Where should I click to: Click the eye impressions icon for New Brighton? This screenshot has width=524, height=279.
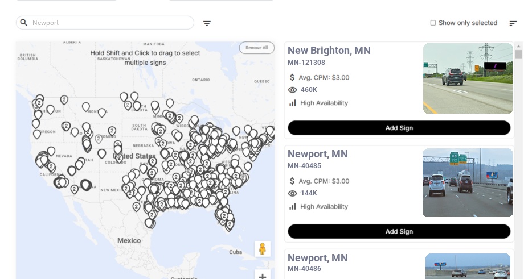293,90
